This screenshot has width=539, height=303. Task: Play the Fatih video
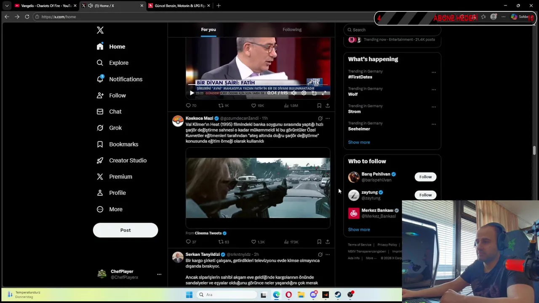192,93
